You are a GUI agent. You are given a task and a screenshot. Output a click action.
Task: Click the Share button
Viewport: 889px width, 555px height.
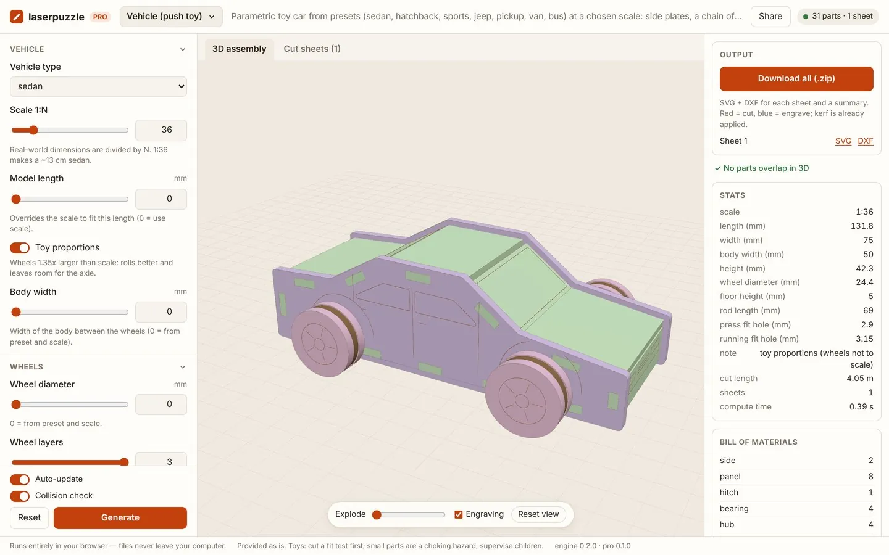click(x=770, y=17)
